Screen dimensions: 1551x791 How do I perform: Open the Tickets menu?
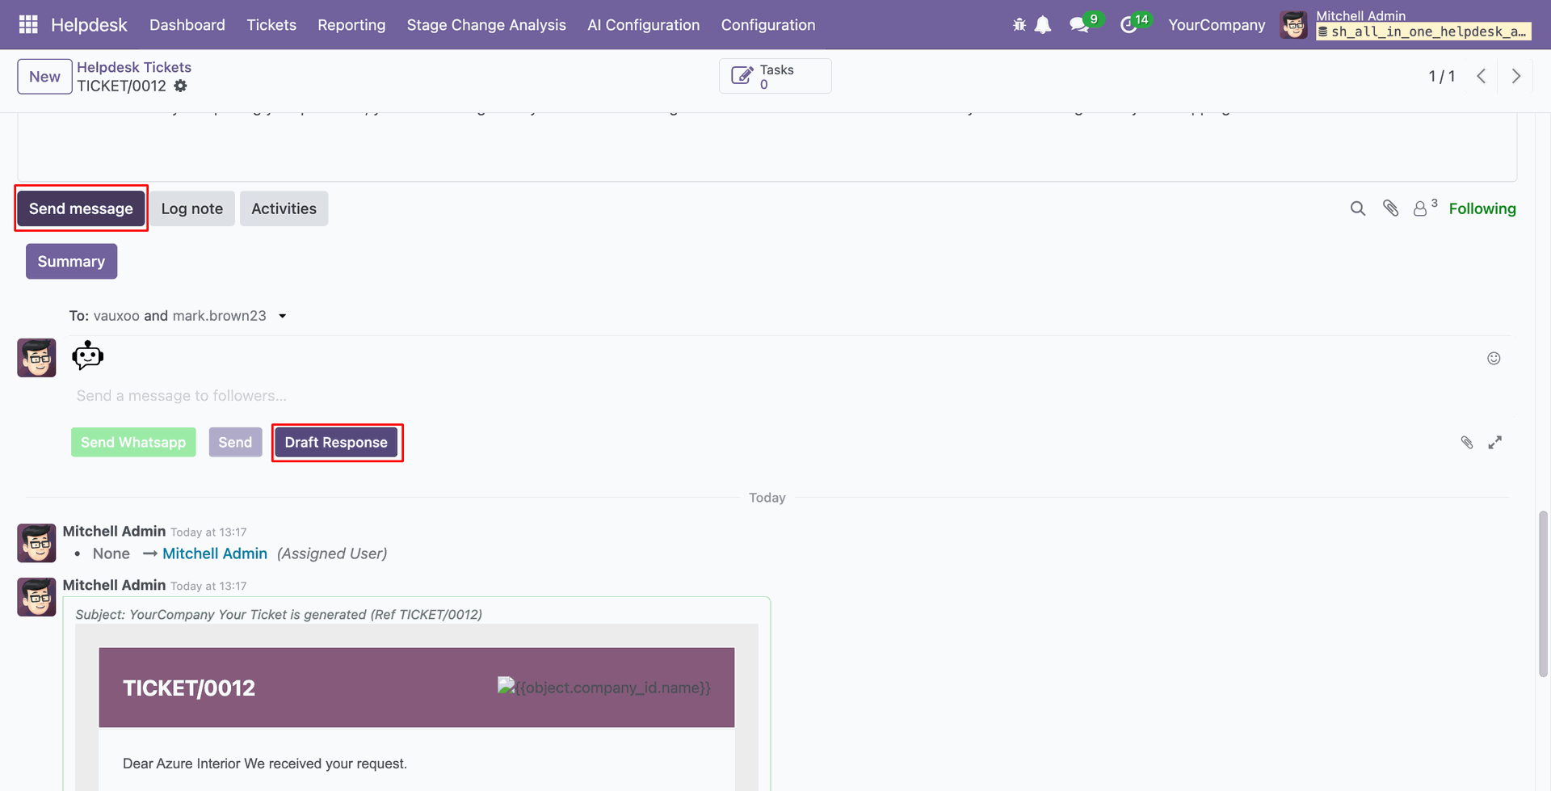(271, 25)
